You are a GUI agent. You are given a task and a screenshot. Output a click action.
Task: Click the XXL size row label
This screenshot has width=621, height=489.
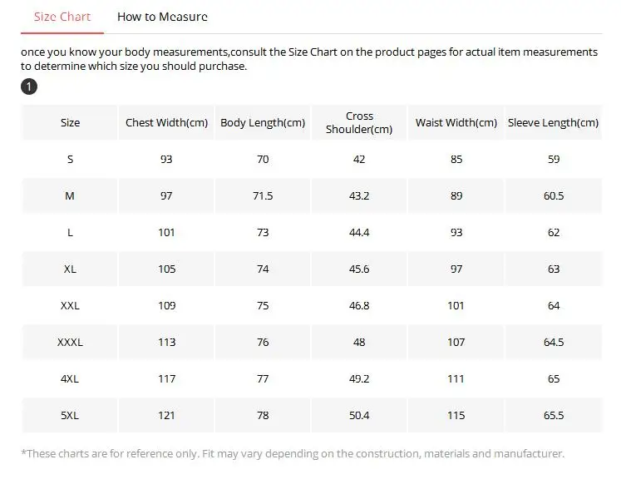pyautogui.click(x=70, y=305)
